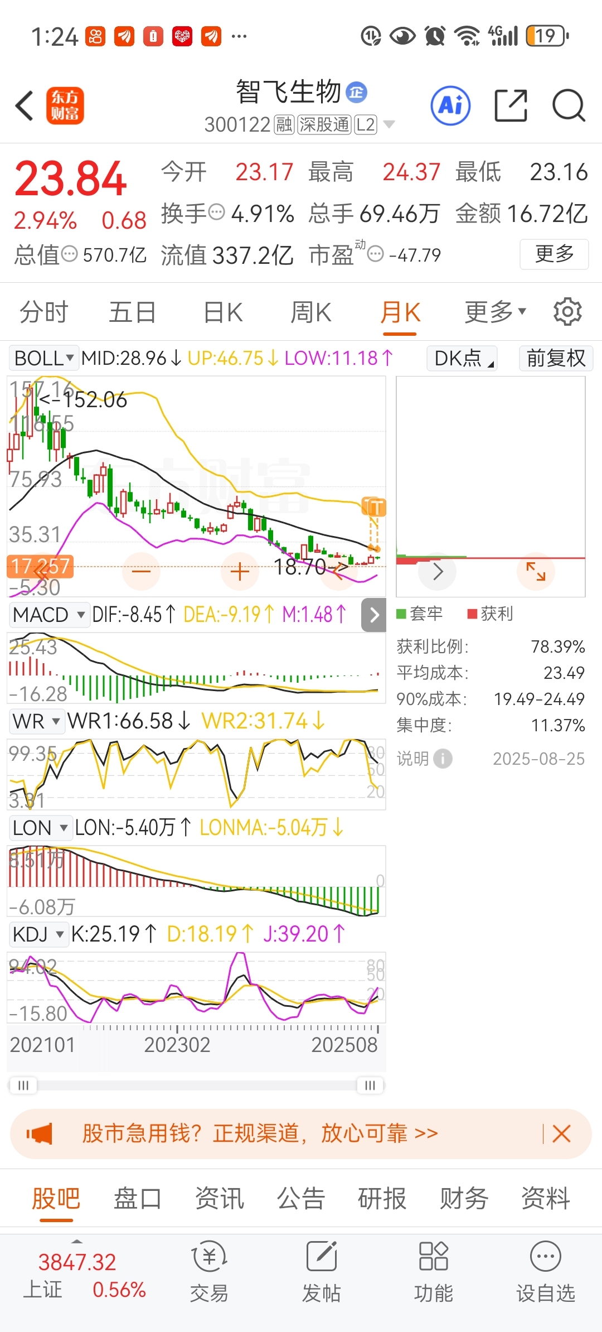Open the 公告 tab

point(301,1198)
